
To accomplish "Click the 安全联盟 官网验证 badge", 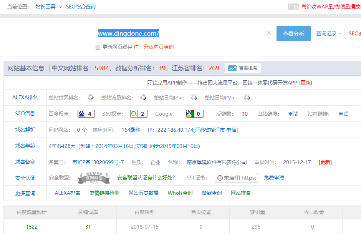I will point(94,178).
